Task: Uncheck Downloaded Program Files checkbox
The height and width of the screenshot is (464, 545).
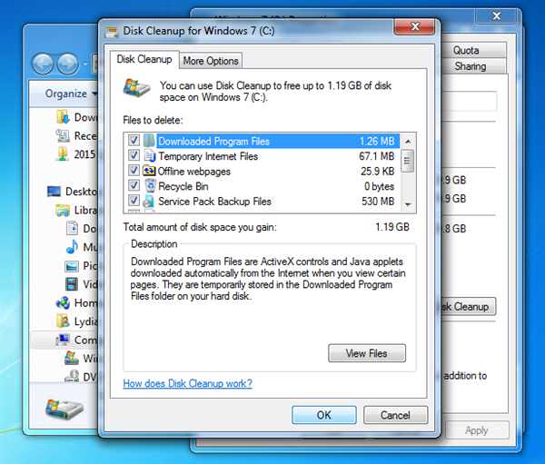Action: click(134, 141)
